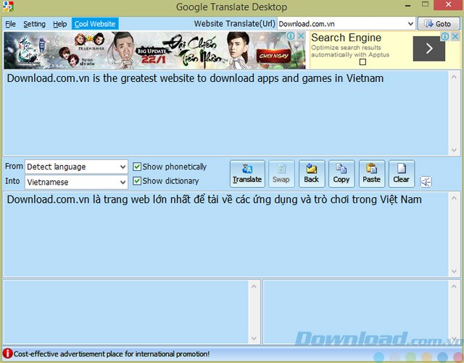Click the Search Engine ad arrow button
Image resolution: width=464 pixels, height=363 pixels.
coord(428,49)
